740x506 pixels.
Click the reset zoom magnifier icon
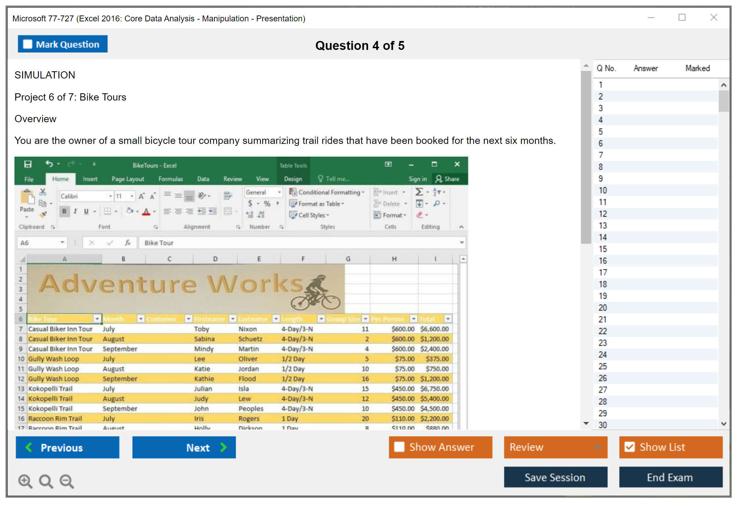tap(46, 481)
